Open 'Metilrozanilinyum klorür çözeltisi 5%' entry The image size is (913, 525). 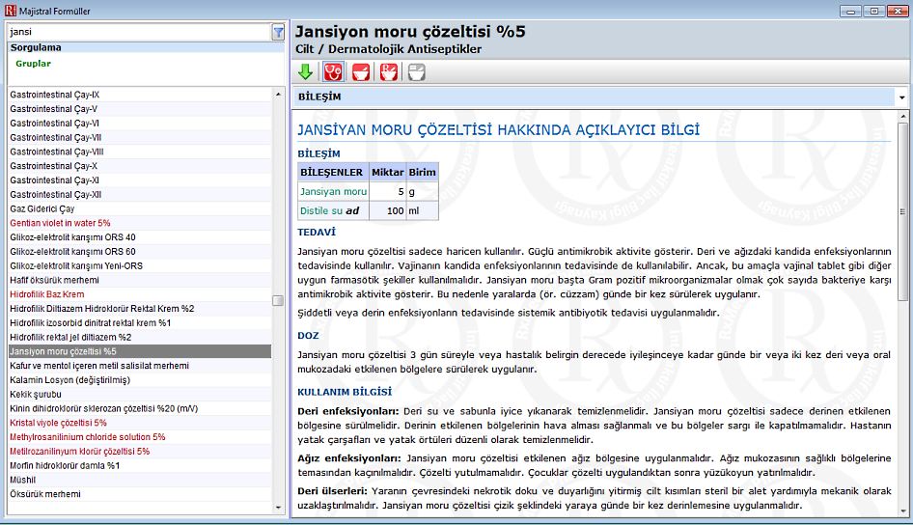[x=139, y=451]
